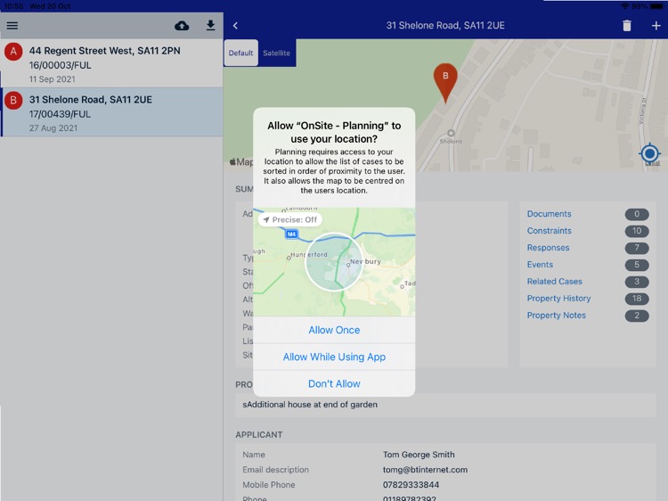This screenshot has height=501, width=668.
Task: Delete case with trash icon
Action: pos(627,26)
